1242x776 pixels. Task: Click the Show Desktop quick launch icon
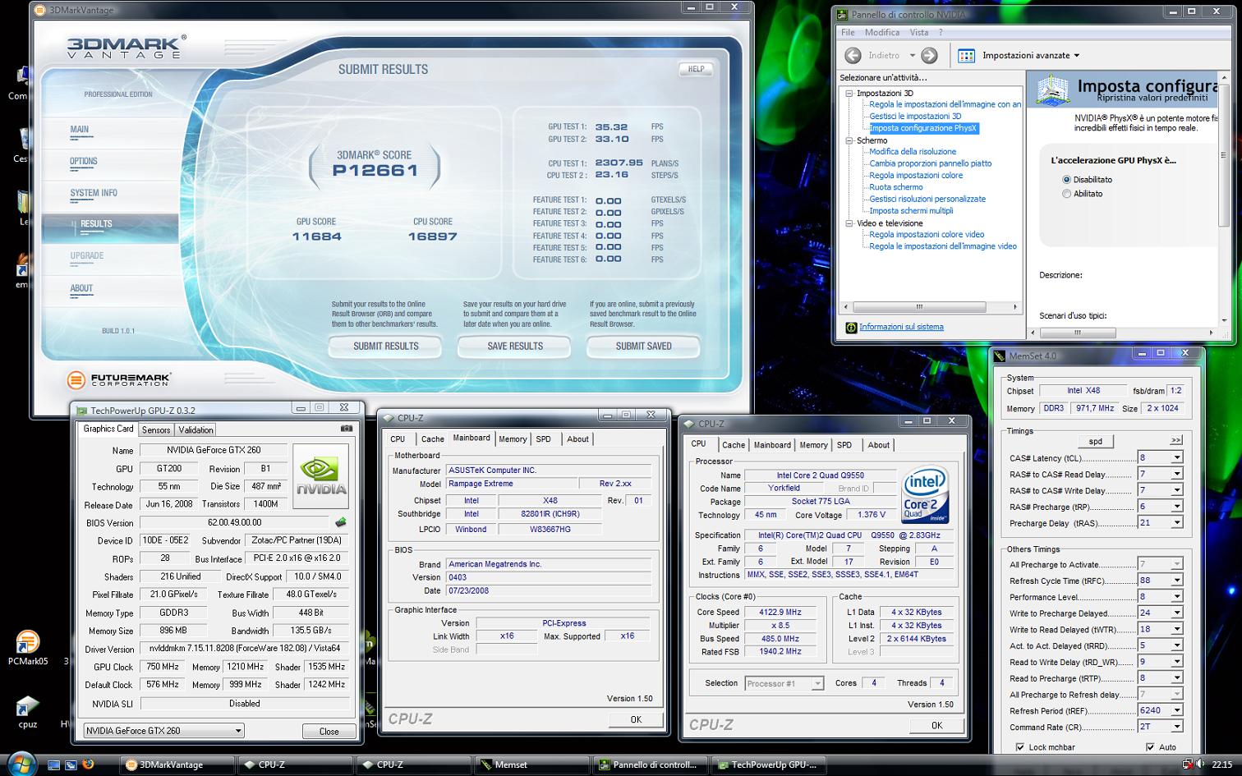click(x=53, y=765)
